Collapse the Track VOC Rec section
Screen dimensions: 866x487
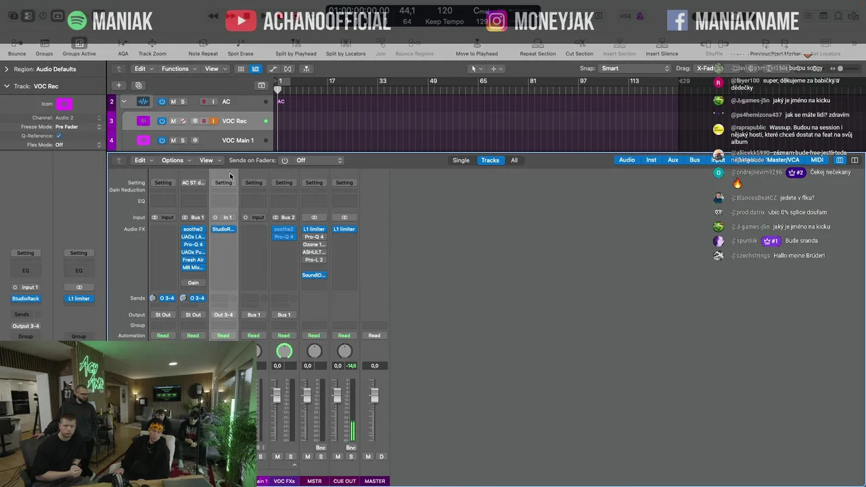tap(6, 86)
